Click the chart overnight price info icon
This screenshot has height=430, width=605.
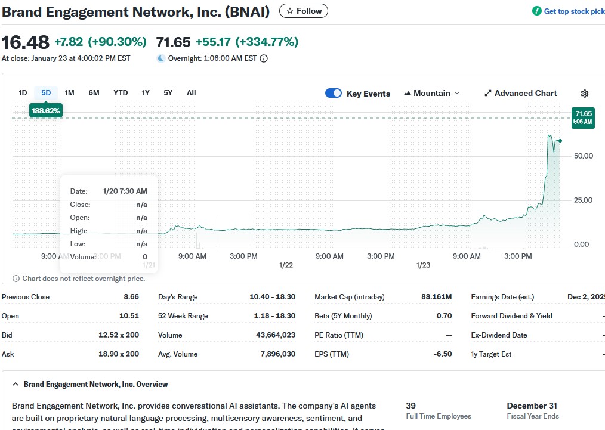[16, 279]
